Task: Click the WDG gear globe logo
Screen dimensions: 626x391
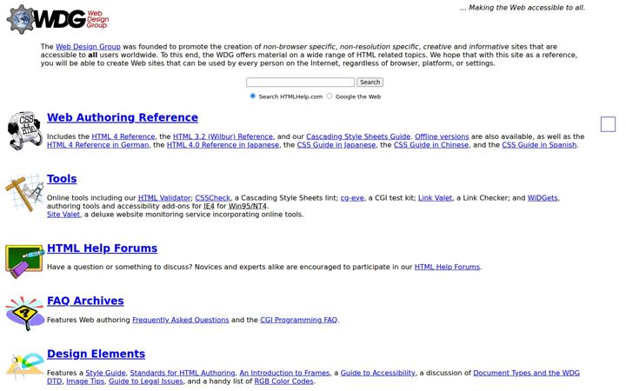Action: (57, 19)
